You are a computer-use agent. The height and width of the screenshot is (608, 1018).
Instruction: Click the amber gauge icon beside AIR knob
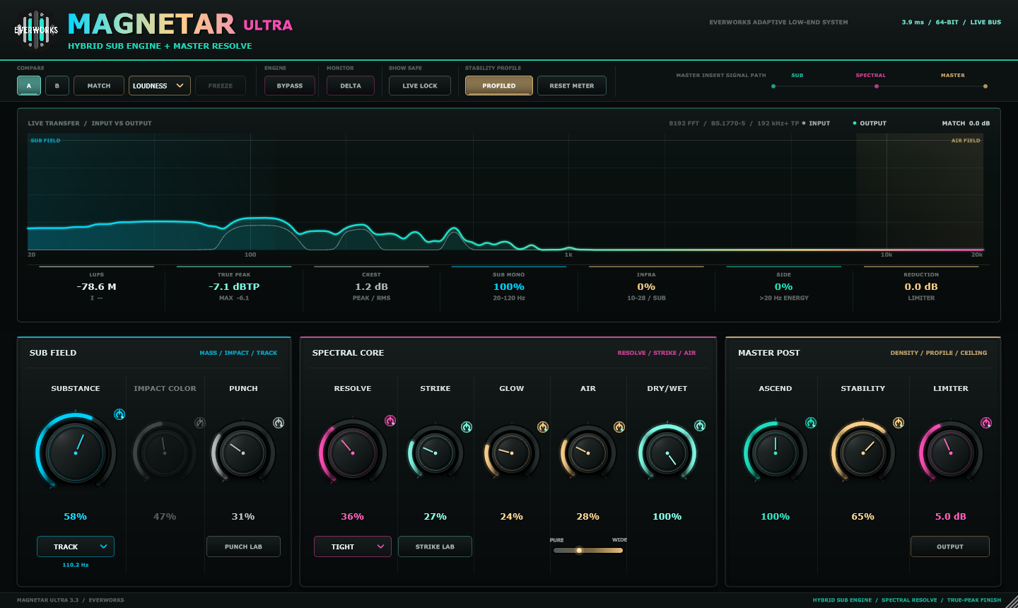(x=619, y=427)
